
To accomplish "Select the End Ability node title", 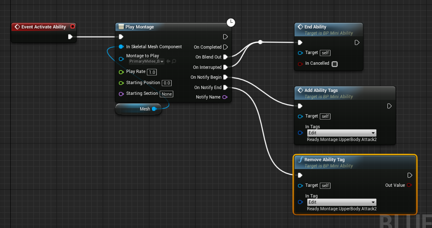I will pos(315,27).
